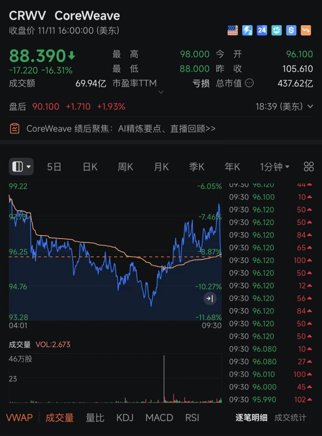Expand the 市盈率TTM metrics chevron
Image resolution: width=322 pixels, height=436 pixels.
(x=161, y=92)
